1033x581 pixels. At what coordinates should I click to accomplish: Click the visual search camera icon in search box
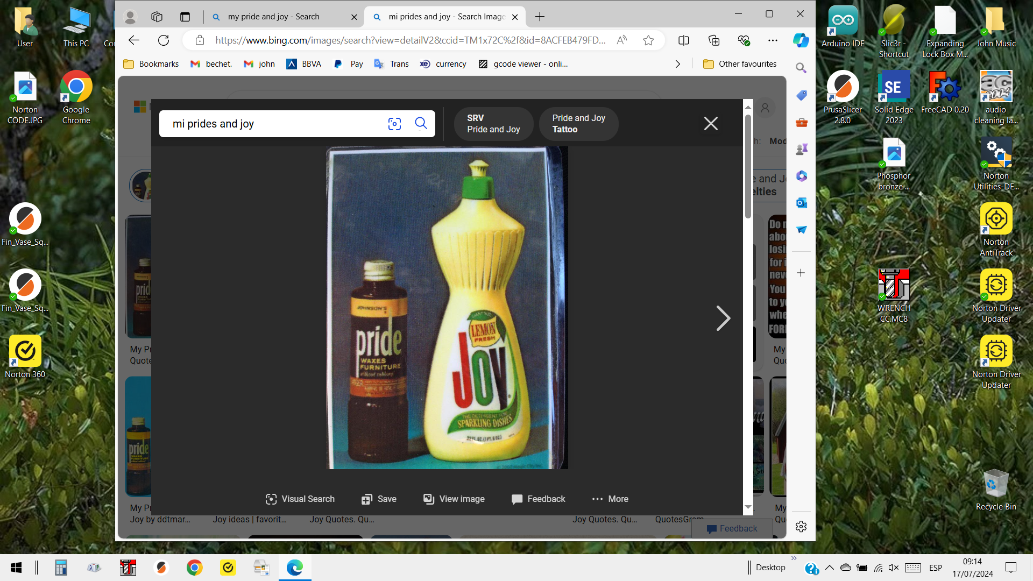click(394, 124)
